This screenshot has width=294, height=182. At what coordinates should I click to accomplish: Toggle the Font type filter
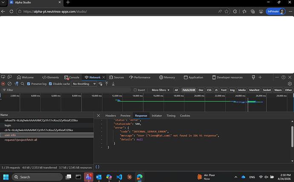click(224, 90)
